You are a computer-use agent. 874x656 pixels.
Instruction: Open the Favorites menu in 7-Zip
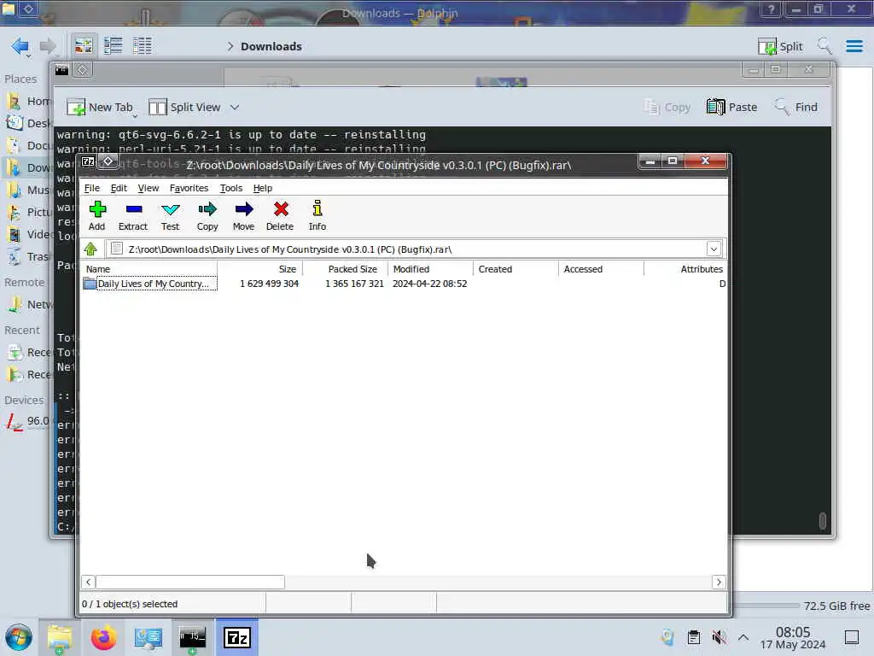[x=189, y=188]
